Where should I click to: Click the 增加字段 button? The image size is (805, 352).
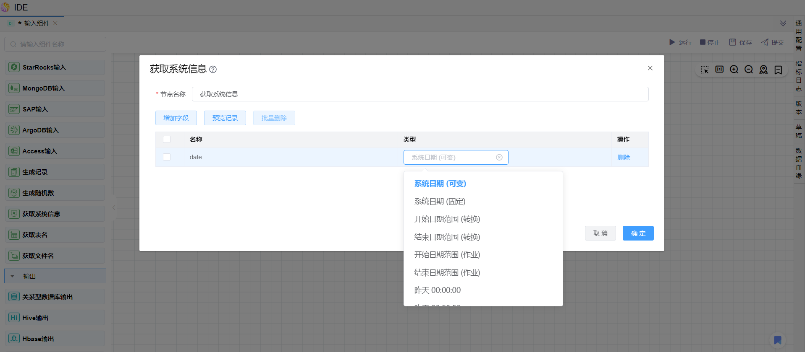click(x=176, y=118)
